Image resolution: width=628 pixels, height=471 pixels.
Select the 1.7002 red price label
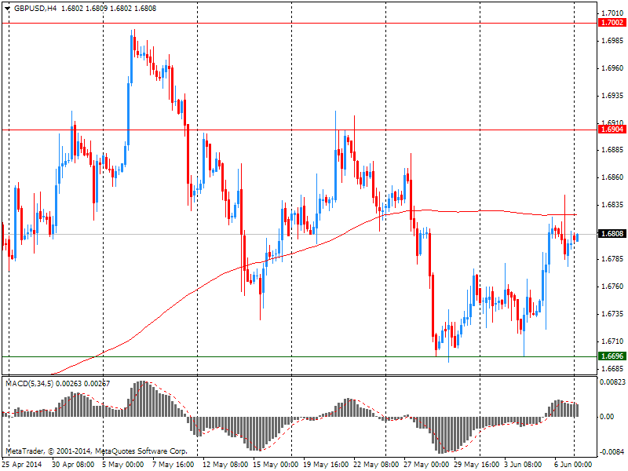pyautogui.click(x=612, y=23)
